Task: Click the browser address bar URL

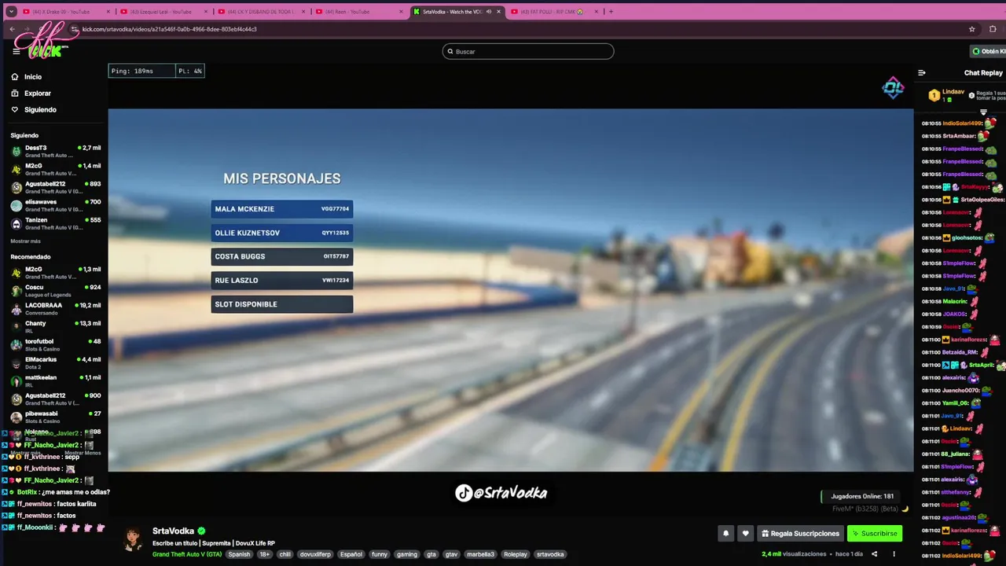Action: [169, 29]
